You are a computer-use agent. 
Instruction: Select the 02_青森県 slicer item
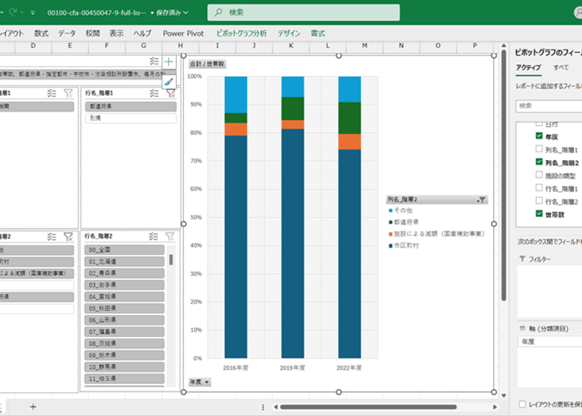[x=124, y=273]
